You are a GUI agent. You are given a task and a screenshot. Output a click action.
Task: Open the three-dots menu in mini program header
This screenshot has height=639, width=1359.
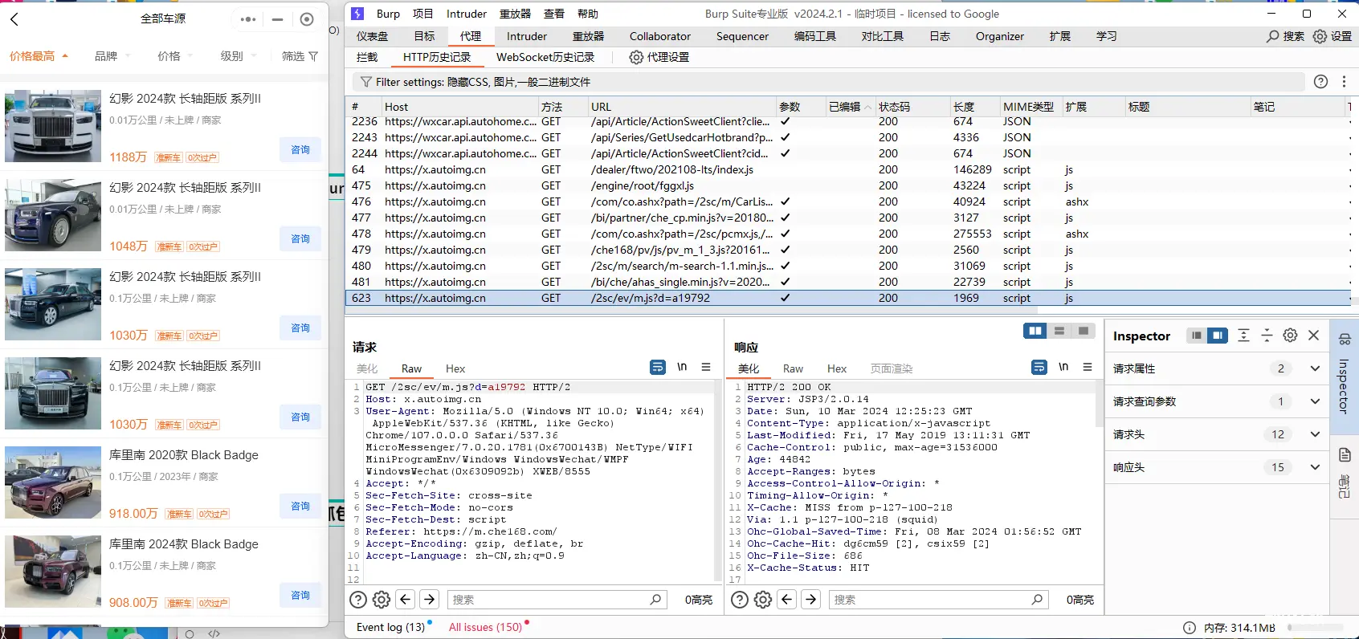(x=248, y=19)
